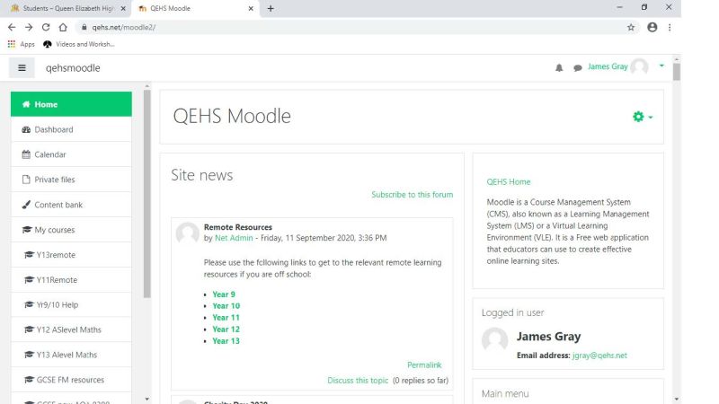Click Discuss this topic link
Image resolution: width=719 pixels, height=404 pixels.
358,380
